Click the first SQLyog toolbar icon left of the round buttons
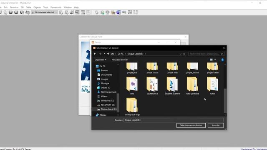This screenshot has width=267, height=150. click(5, 12)
